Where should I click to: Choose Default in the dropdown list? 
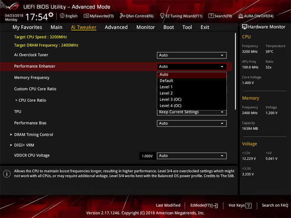[x=192, y=81]
